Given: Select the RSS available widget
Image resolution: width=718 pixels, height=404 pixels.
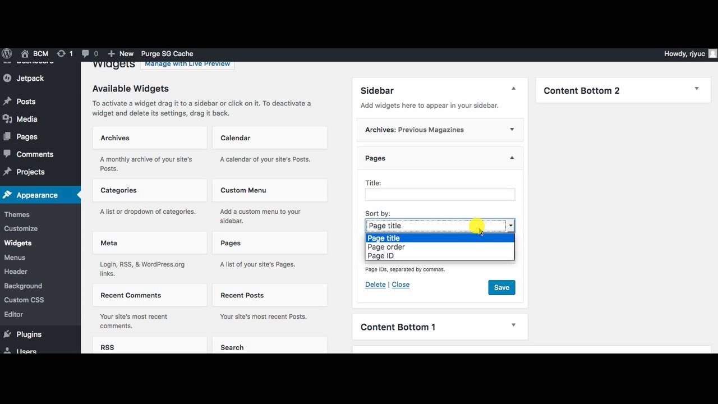Looking at the screenshot, I should click(150, 346).
